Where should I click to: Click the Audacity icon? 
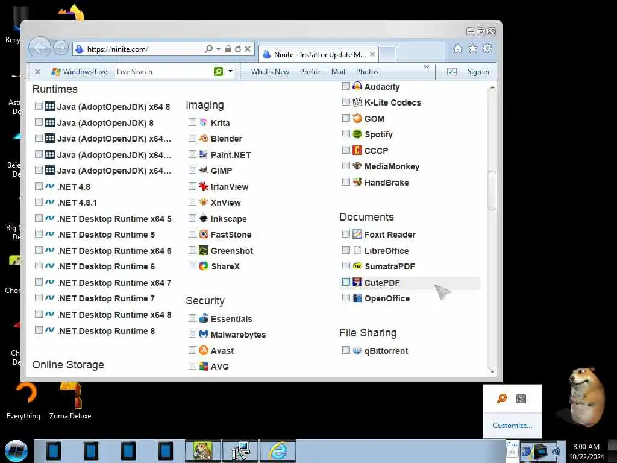click(357, 86)
